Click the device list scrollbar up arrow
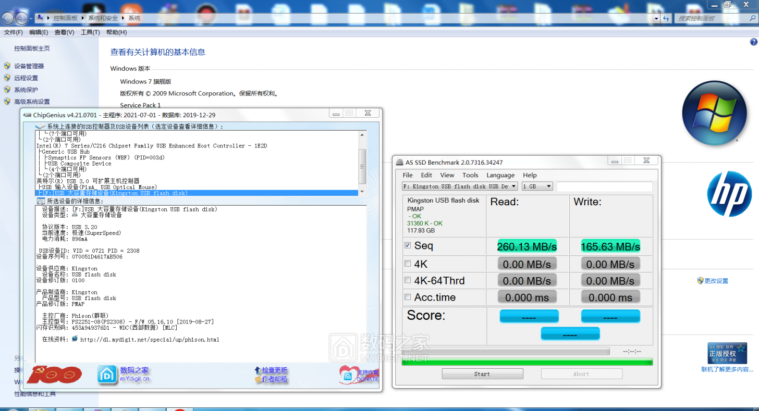 click(363, 134)
